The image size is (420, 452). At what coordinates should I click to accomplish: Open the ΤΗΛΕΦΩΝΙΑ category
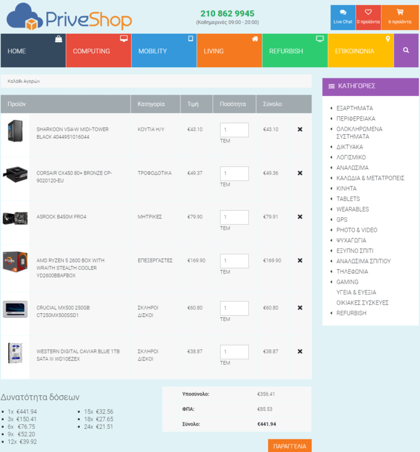(x=352, y=272)
